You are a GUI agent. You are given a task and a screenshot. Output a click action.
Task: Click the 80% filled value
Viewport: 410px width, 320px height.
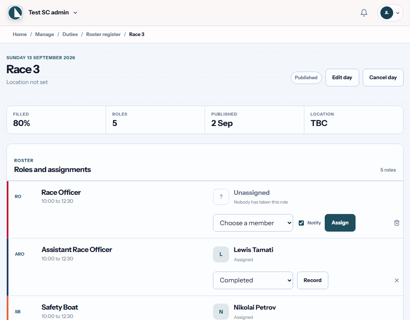22,123
